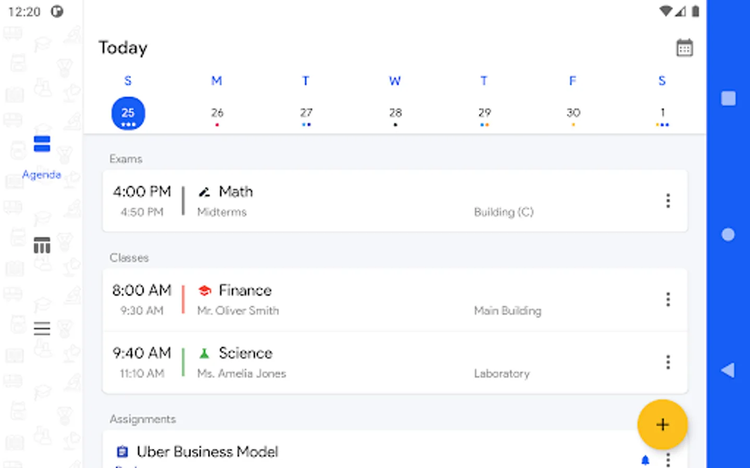Open options for Science class

[x=668, y=362]
